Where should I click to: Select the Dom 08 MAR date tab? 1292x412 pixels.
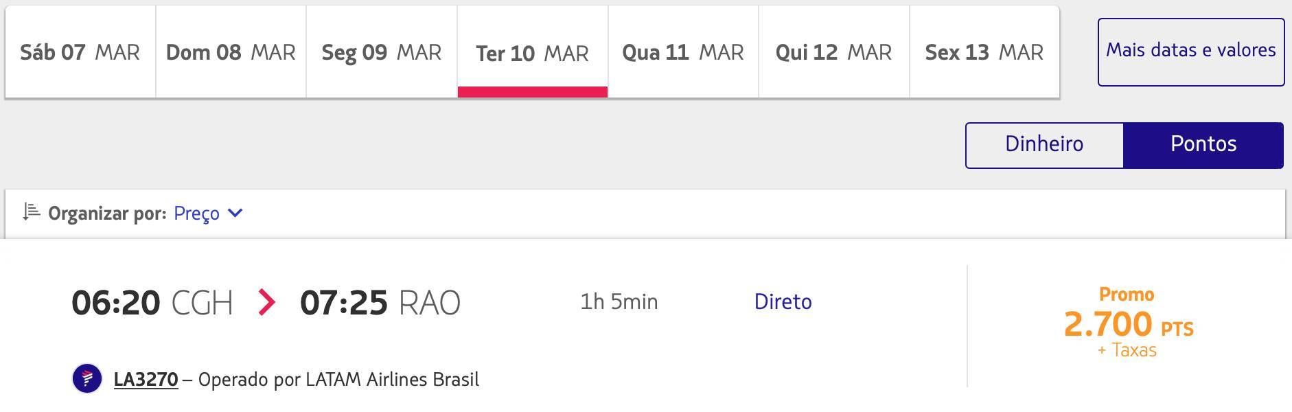(x=231, y=52)
